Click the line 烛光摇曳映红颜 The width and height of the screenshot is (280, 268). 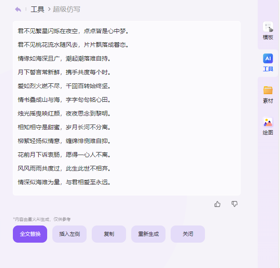click(39, 113)
